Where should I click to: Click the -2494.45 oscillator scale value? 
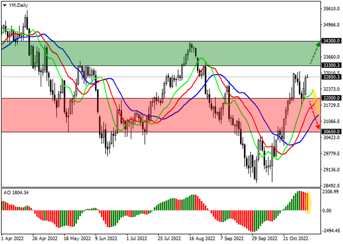(x=331, y=231)
